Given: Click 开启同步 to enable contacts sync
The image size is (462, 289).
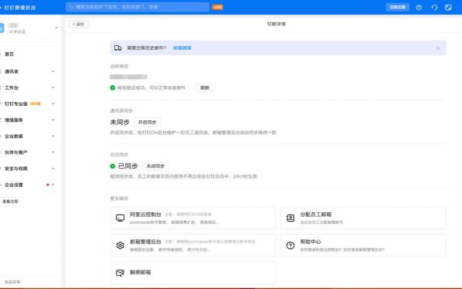Looking at the screenshot, I should [147, 122].
